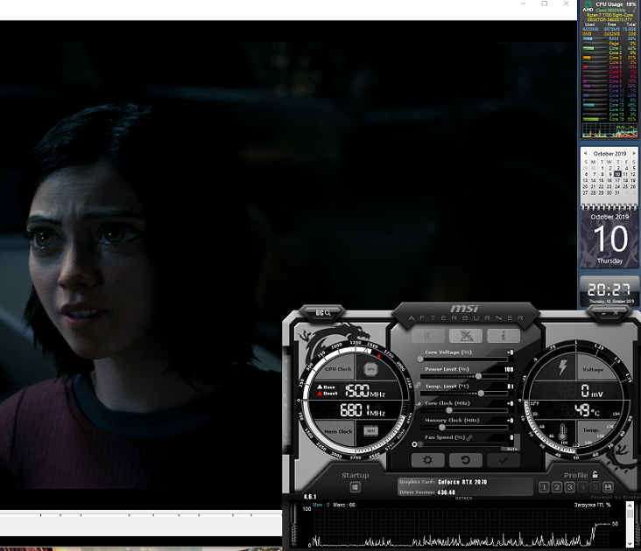Toggle apply overclocking at Windows startup
The height and width of the screenshot is (551, 641).
[x=356, y=487]
